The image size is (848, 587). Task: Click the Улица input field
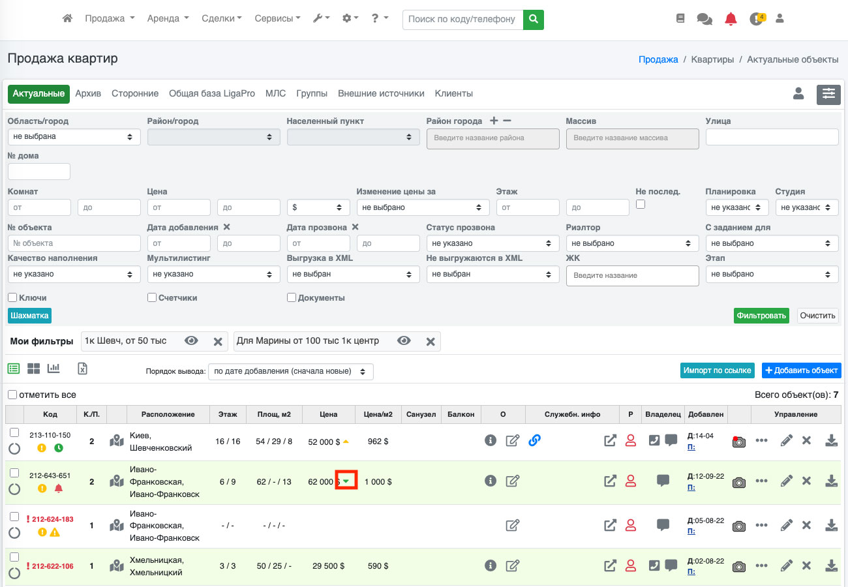[772, 137]
